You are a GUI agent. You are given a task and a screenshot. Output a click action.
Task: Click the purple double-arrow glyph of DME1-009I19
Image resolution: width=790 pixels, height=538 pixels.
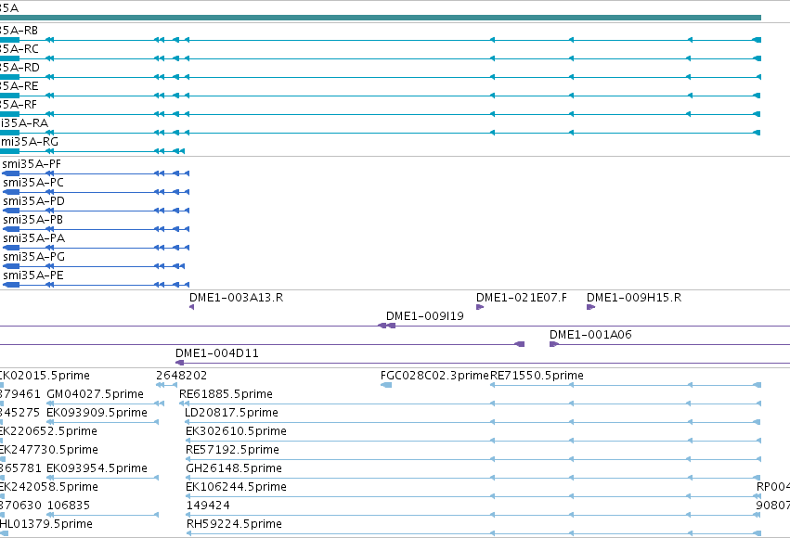click(x=387, y=326)
